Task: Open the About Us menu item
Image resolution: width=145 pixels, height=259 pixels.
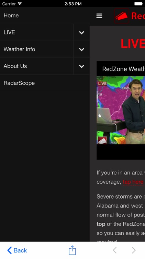Action: tap(36, 66)
